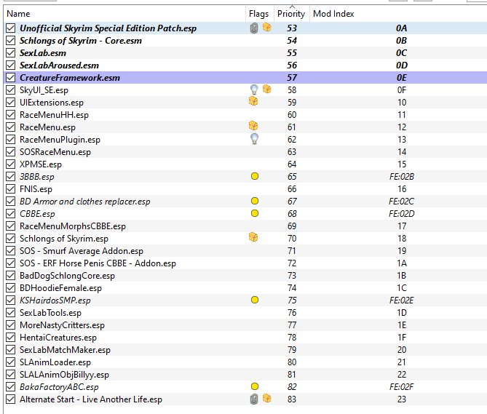Select the RaceMenu.esp plugin name
The image size is (487, 414).
[47, 127]
